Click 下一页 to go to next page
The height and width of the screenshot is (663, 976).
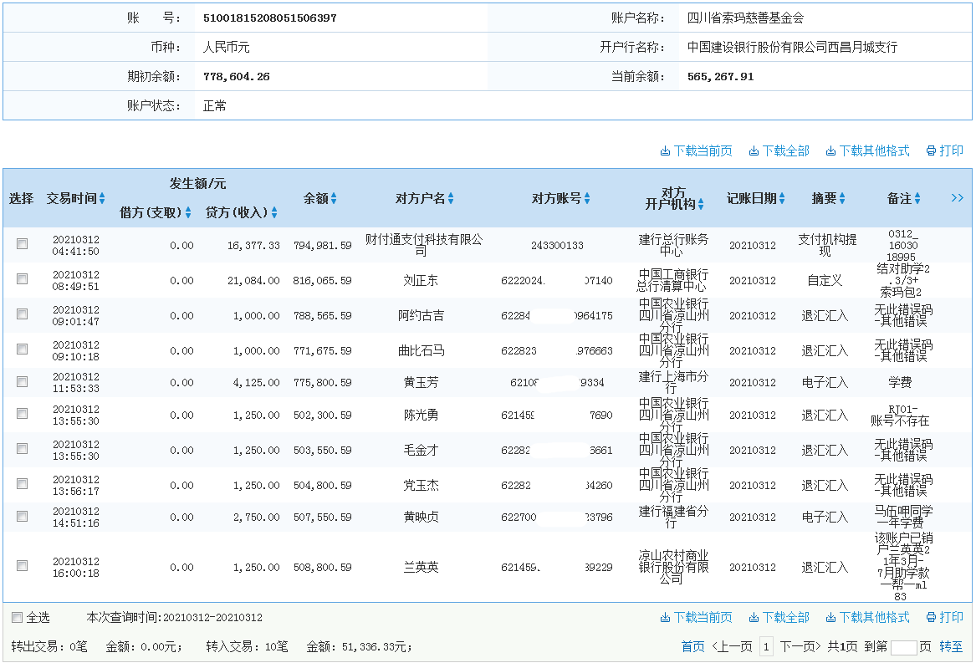(800, 646)
